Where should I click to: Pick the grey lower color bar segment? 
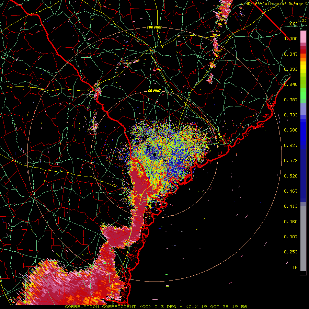coord(303,239)
